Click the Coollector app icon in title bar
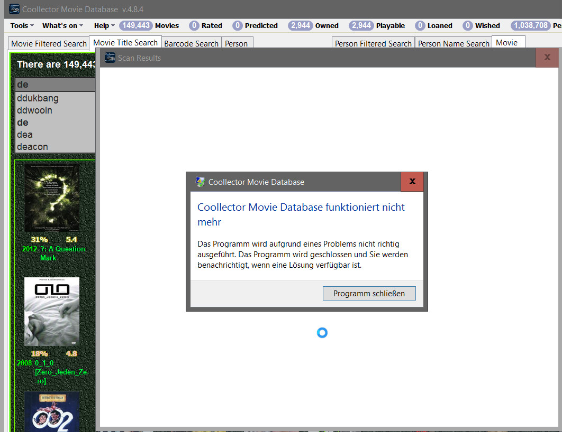Screen dimensions: 562x432 tap(14, 8)
